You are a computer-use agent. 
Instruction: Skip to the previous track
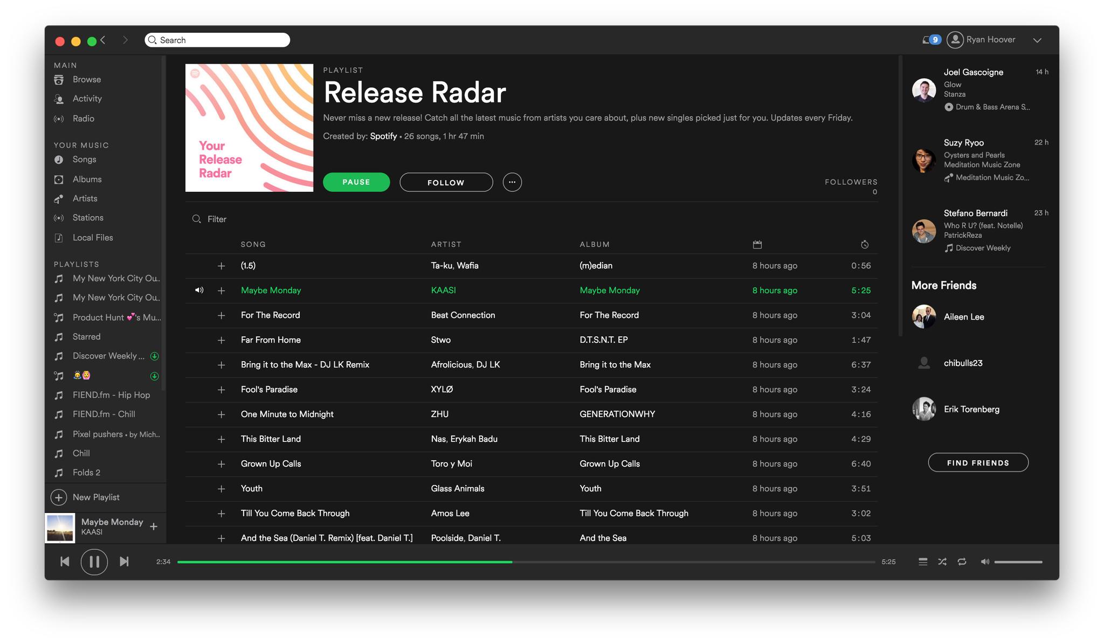tap(65, 562)
